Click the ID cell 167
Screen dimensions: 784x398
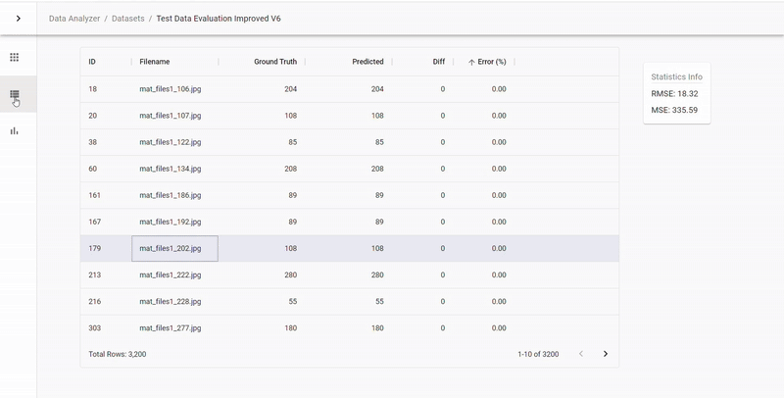pyautogui.click(x=106, y=222)
